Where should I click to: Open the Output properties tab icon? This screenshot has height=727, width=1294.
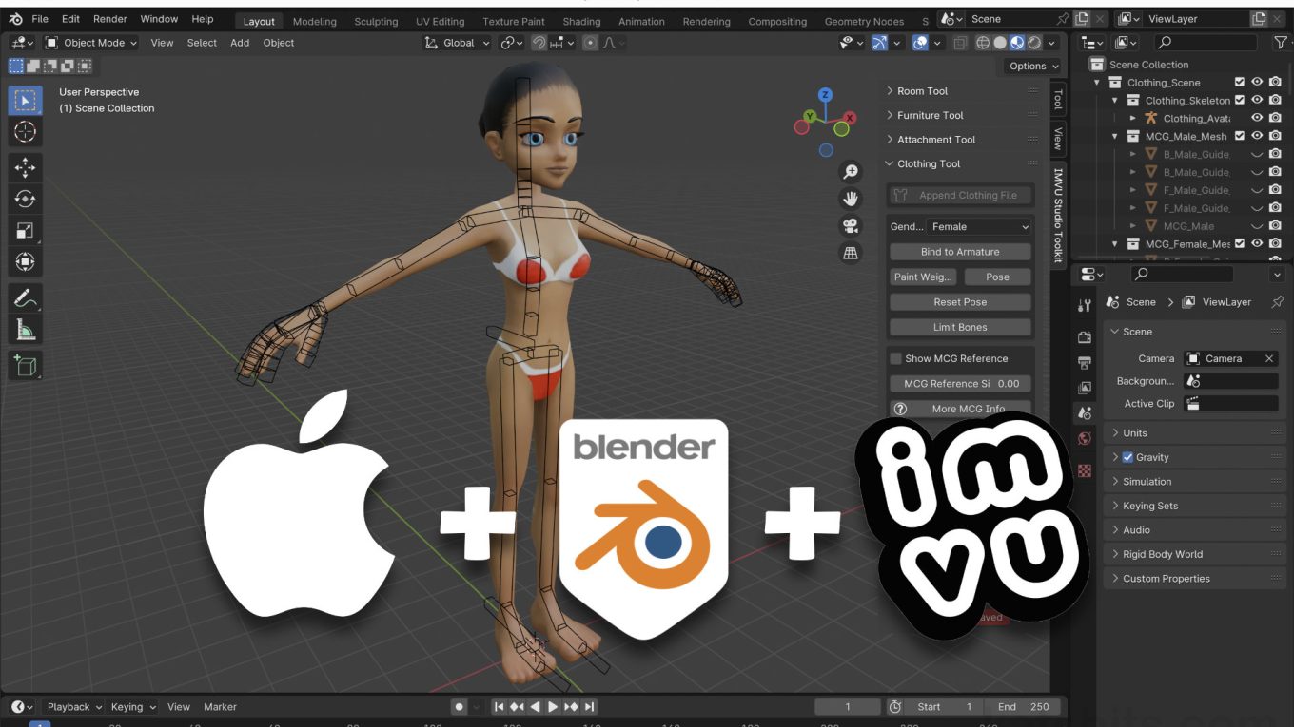(x=1085, y=363)
